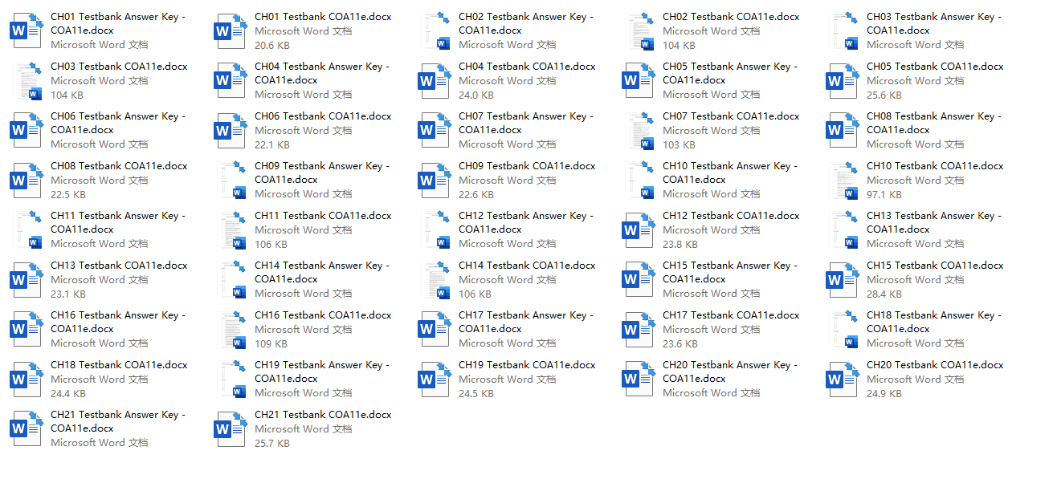Screen dimensions: 1053x483
Task: Click file name CH11 Testbank COA11e.docx
Action: tap(323, 216)
